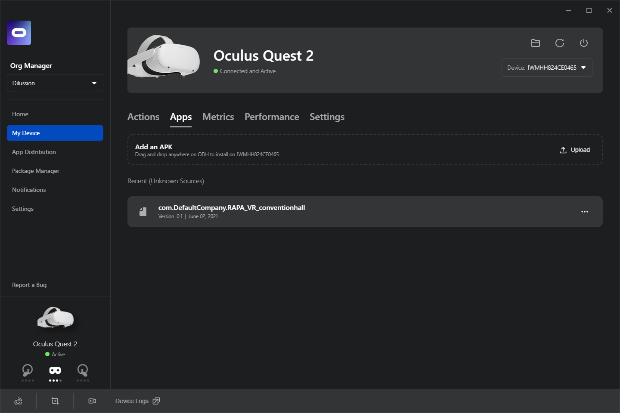Click the power off device icon
This screenshot has height=413, width=620.
(x=584, y=43)
